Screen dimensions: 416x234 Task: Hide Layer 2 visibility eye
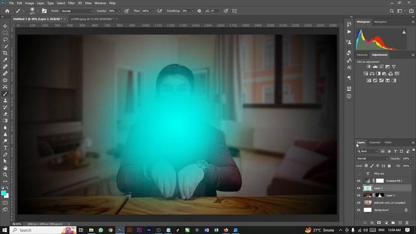tap(359, 188)
